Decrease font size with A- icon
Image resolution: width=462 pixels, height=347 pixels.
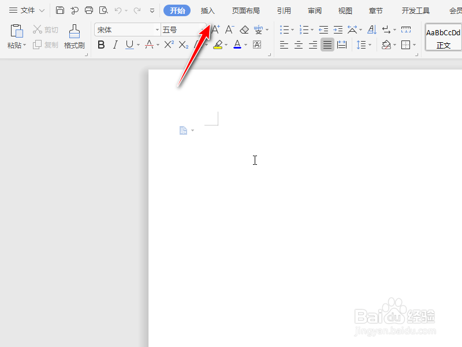[229, 29]
